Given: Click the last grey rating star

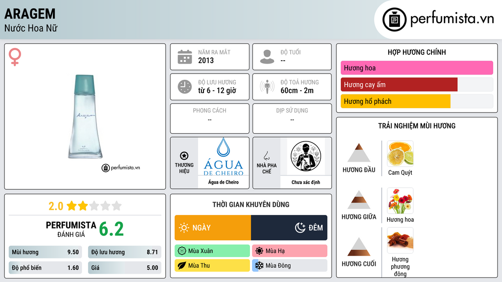Looking at the screenshot, I should point(117,206).
